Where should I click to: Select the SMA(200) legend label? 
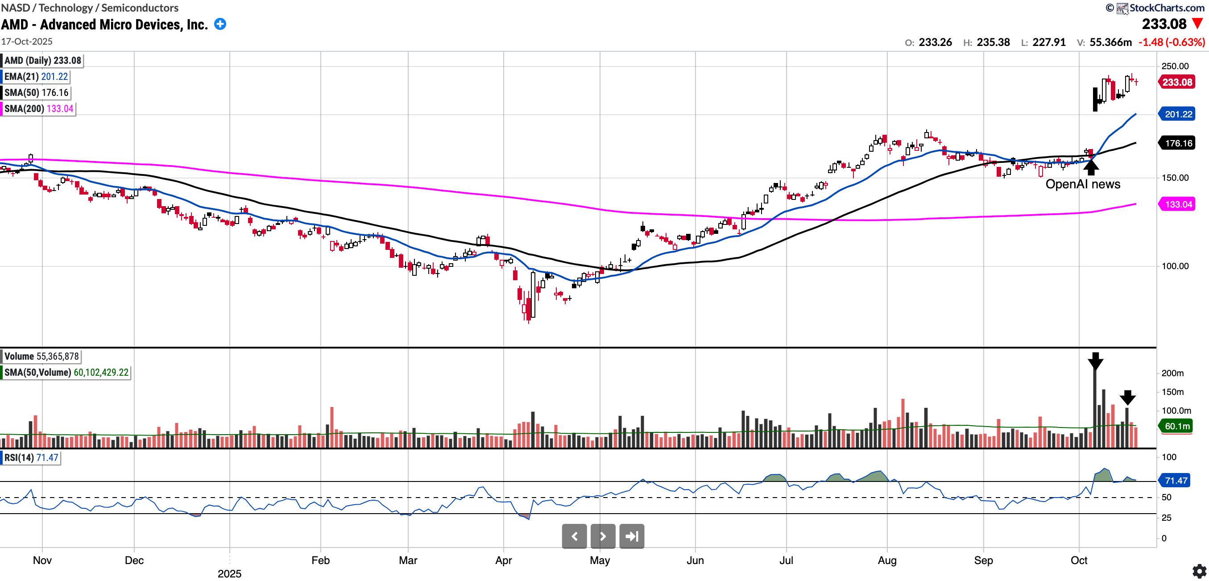38,108
